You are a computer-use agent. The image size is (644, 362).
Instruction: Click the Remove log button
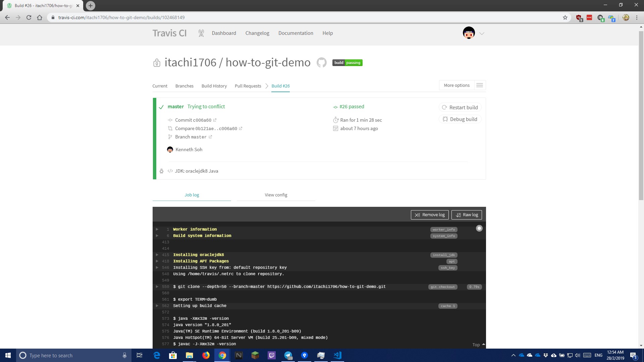pos(430,215)
